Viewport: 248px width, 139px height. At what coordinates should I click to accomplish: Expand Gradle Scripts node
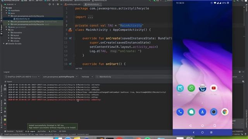click(x=4, y=44)
